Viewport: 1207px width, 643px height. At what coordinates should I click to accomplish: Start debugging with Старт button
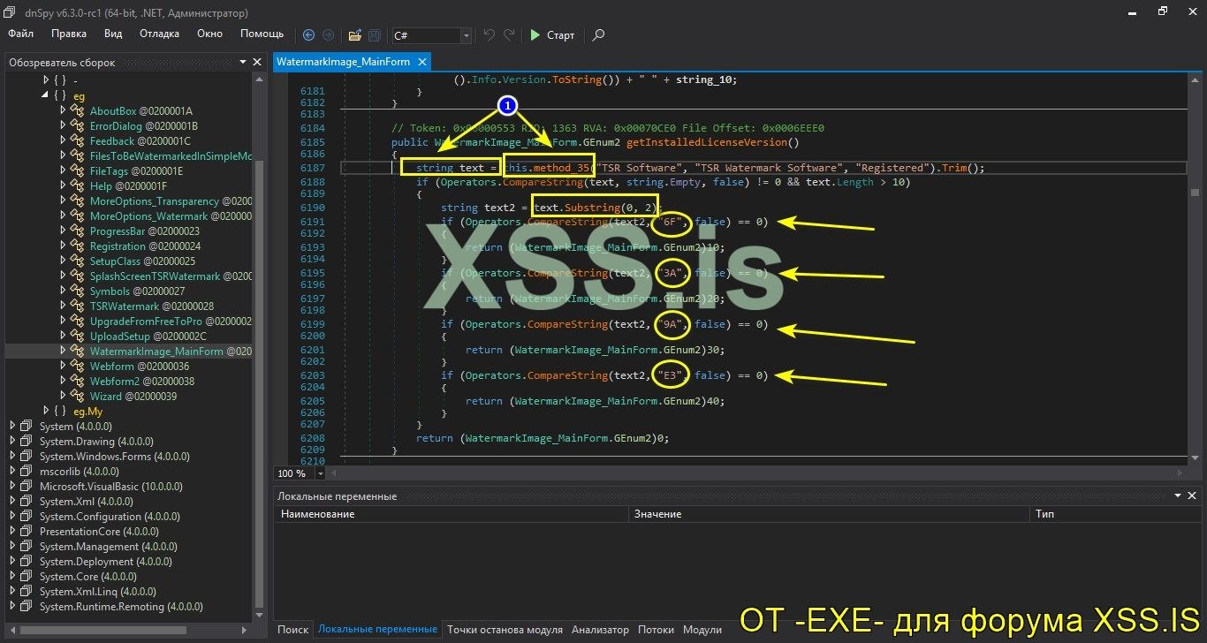552,35
